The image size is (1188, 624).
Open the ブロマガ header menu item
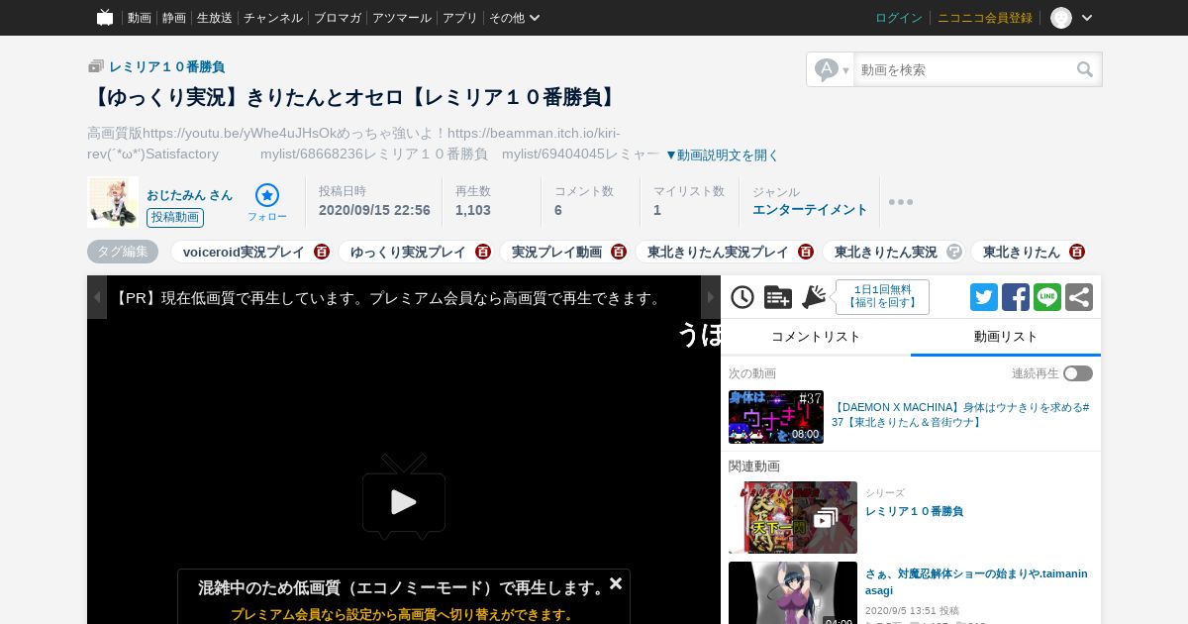(338, 18)
